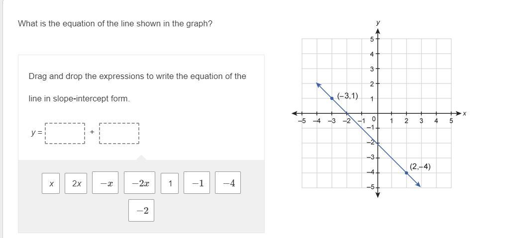Select the −4 number tile
Viewport: 517px width, 238px height.
point(228,182)
